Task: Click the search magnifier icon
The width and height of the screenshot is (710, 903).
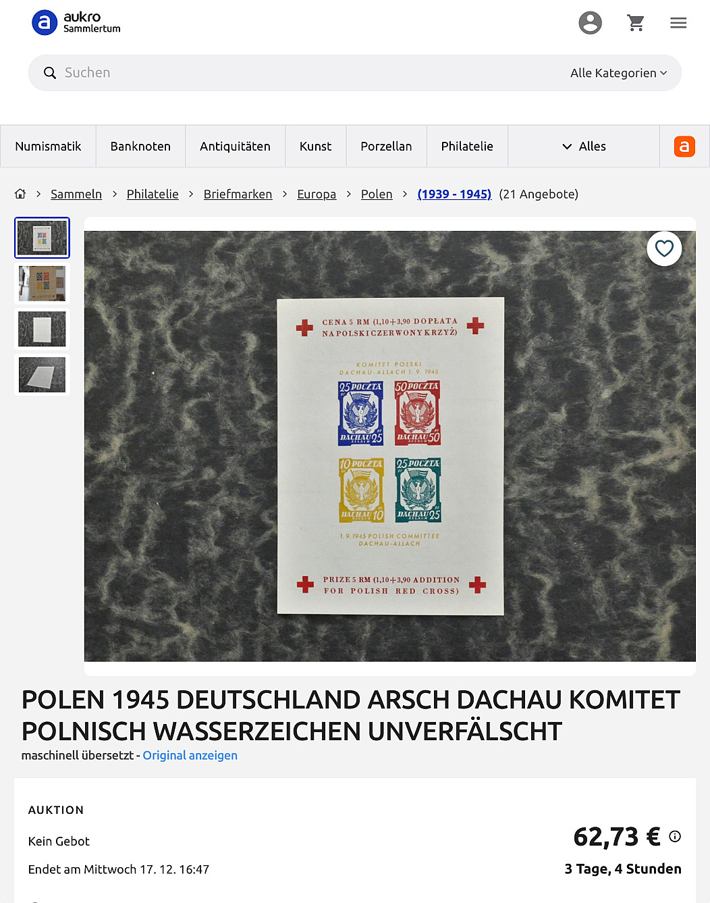Action: click(x=50, y=73)
